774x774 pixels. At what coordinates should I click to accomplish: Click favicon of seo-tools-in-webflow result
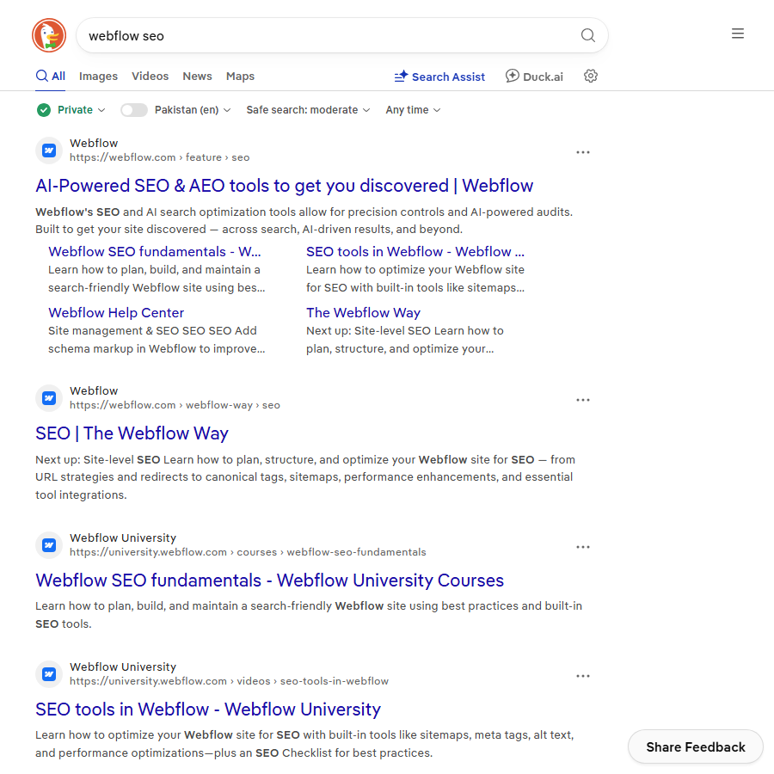(x=49, y=674)
